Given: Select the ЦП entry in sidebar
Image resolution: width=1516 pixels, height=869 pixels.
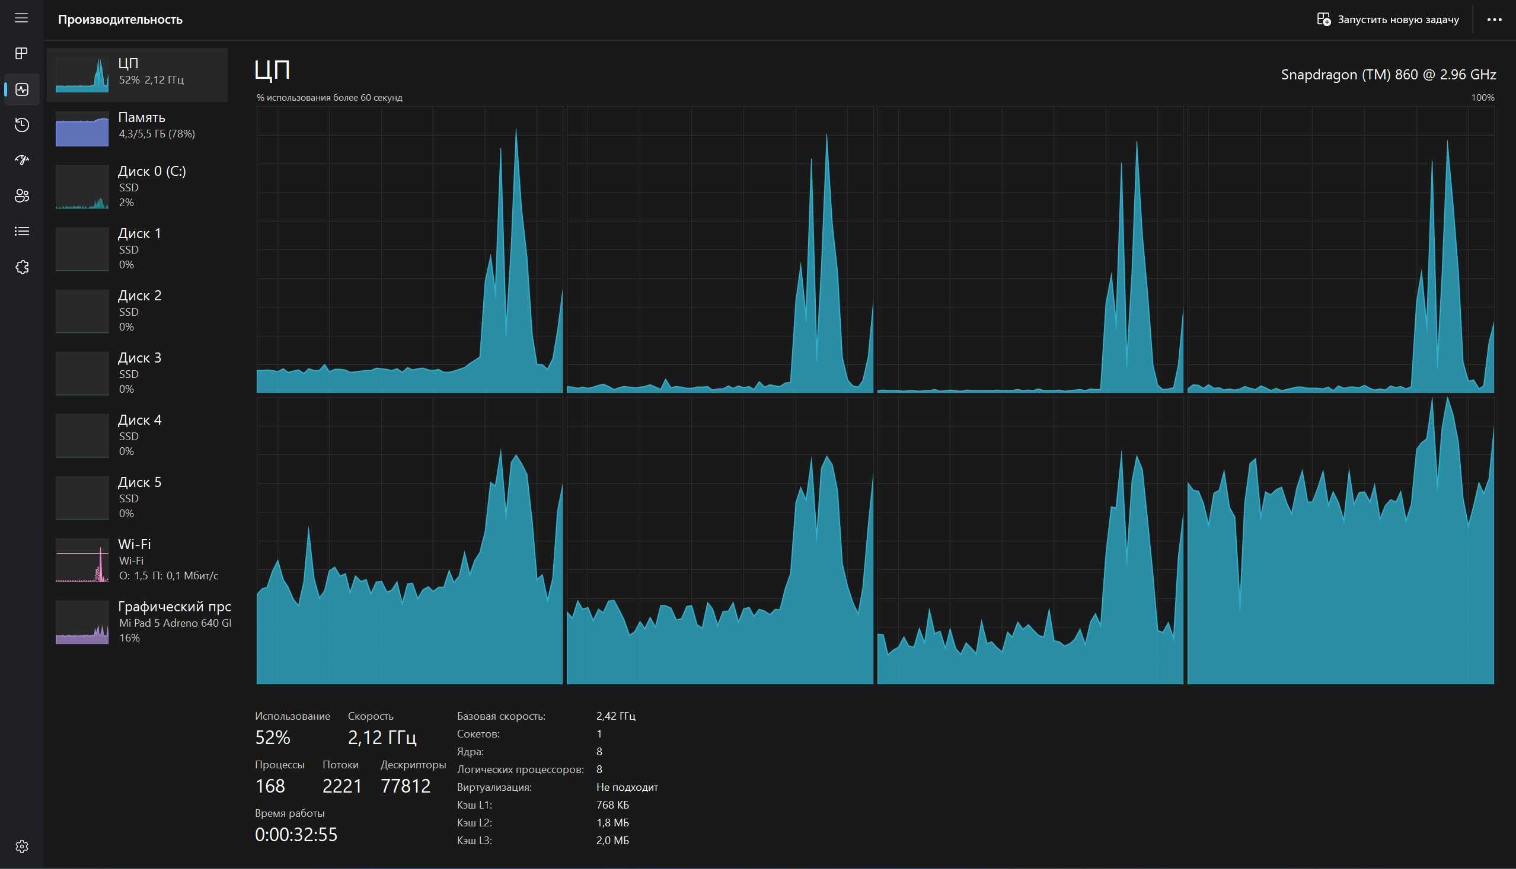Looking at the screenshot, I should [137, 75].
